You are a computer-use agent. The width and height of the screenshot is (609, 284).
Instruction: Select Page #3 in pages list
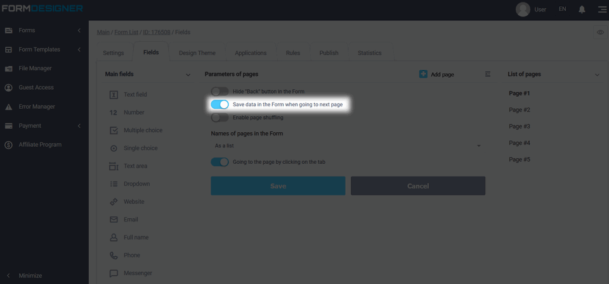520,127
